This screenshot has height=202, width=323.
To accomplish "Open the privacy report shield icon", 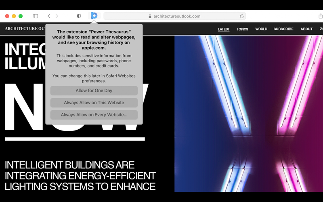I will point(79,16).
